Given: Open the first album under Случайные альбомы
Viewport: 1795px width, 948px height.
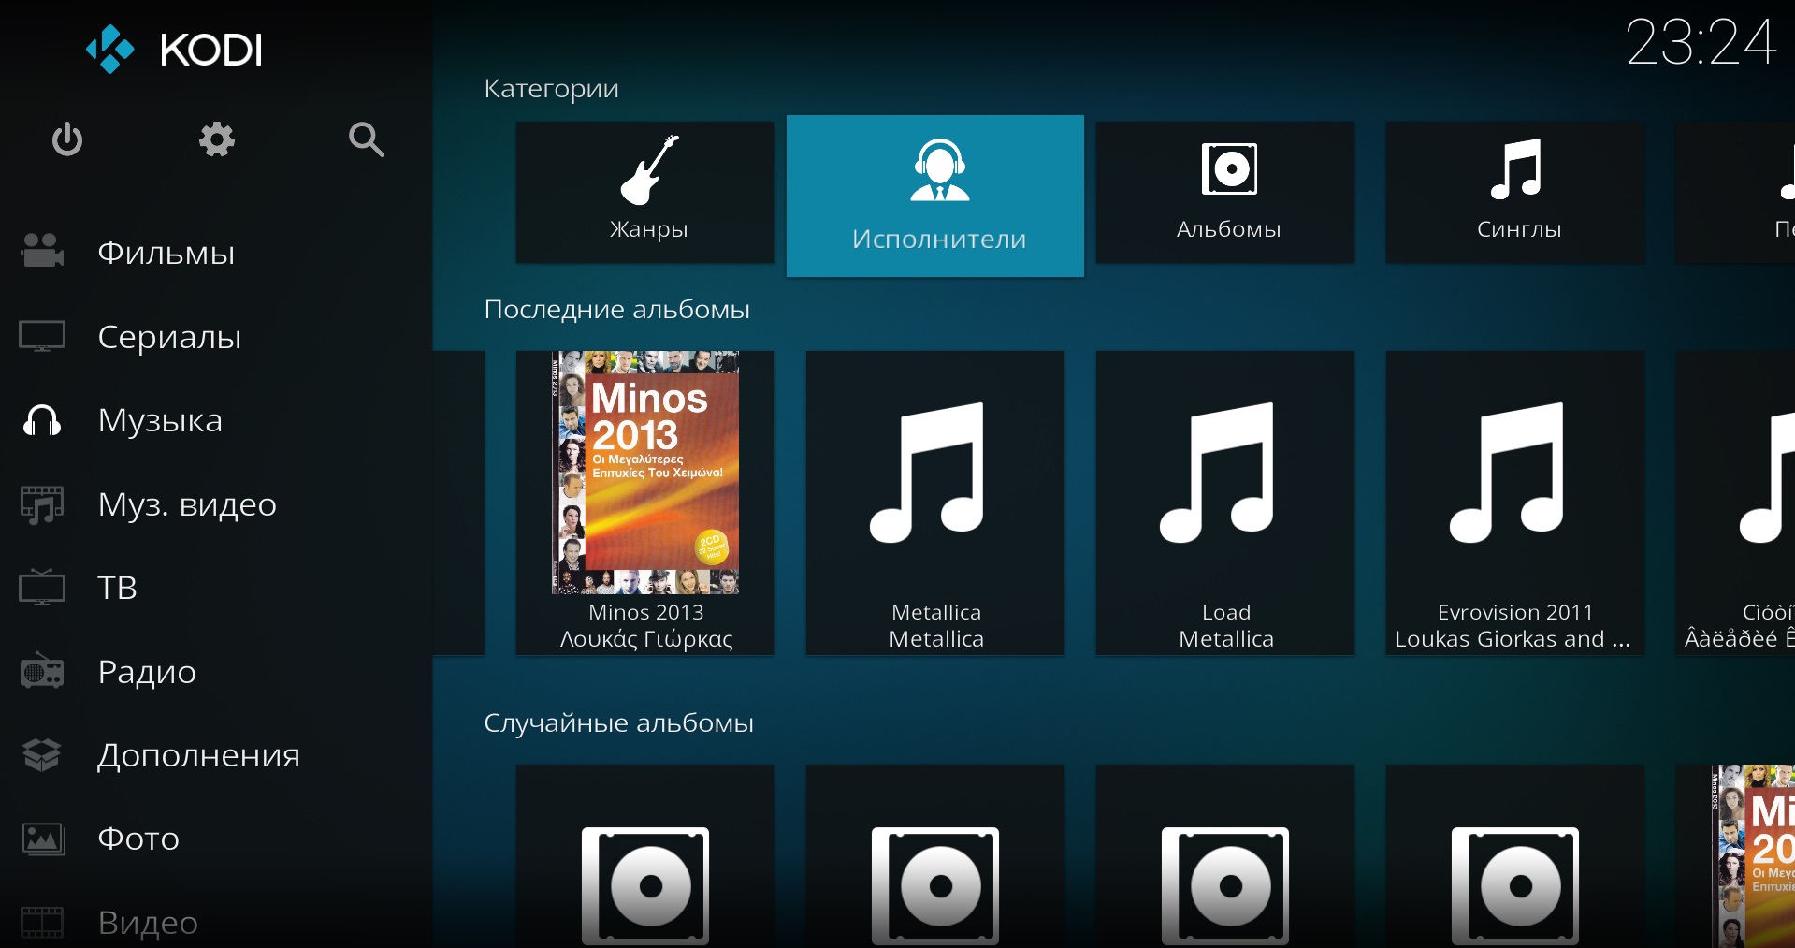Looking at the screenshot, I should click(645, 856).
